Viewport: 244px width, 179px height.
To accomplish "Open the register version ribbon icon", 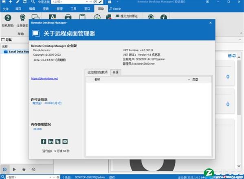I will 22,18.
